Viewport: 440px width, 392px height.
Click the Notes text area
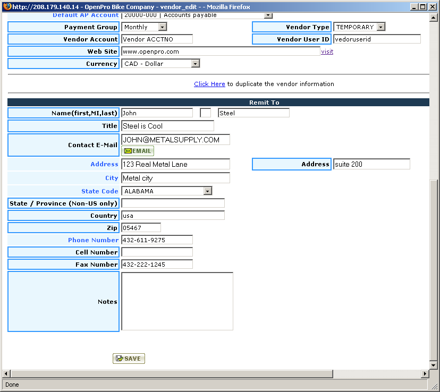click(177, 301)
